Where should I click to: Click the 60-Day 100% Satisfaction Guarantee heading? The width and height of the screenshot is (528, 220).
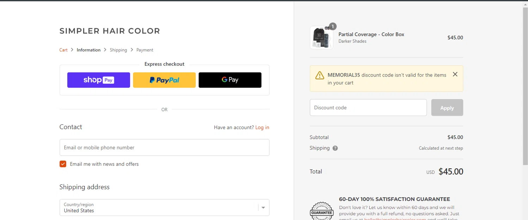pos(395,199)
